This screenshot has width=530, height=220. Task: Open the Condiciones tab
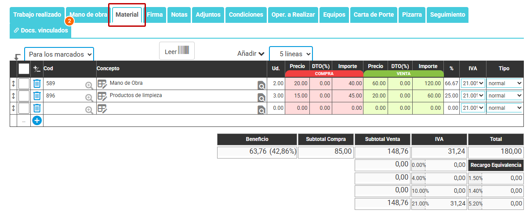[246, 14]
